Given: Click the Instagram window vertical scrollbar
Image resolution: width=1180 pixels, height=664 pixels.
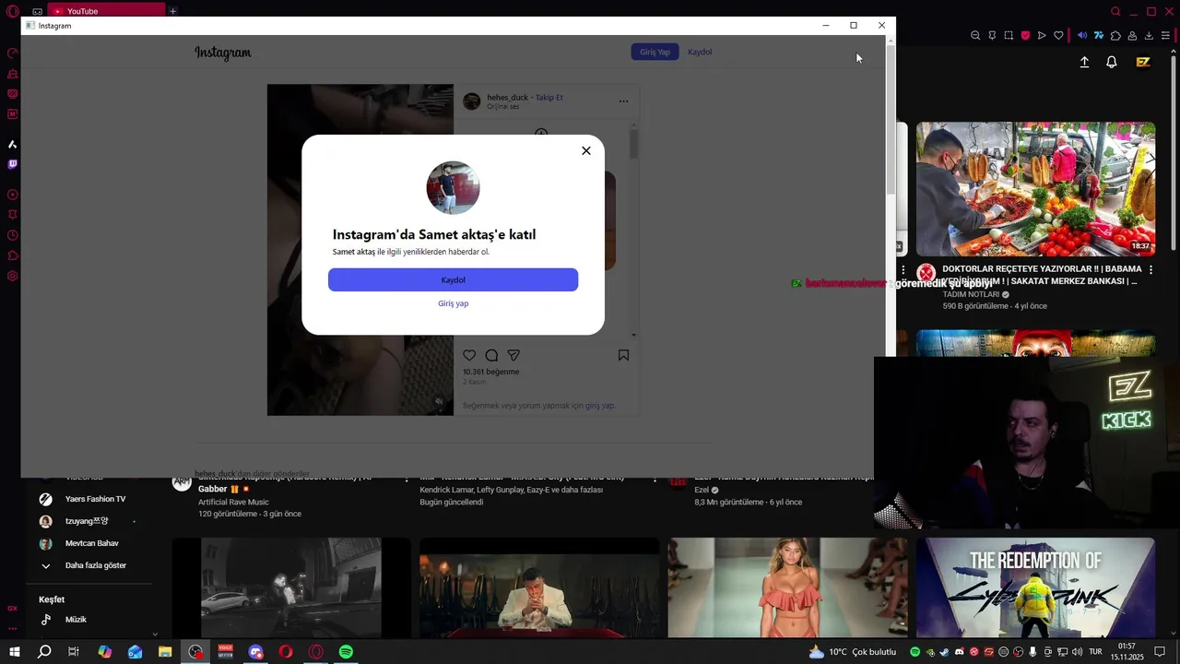Looking at the screenshot, I should (x=891, y=120).
